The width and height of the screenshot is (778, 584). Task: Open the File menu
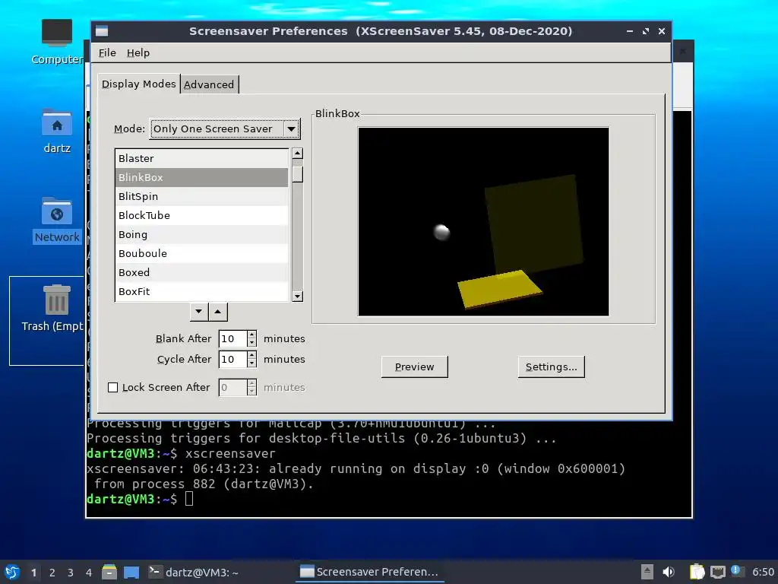pos(107,52)
